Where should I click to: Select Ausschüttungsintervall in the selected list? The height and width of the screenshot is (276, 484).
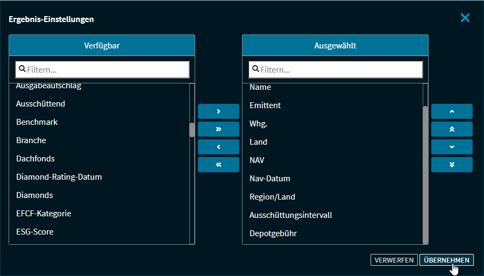[x=290, y=215]
